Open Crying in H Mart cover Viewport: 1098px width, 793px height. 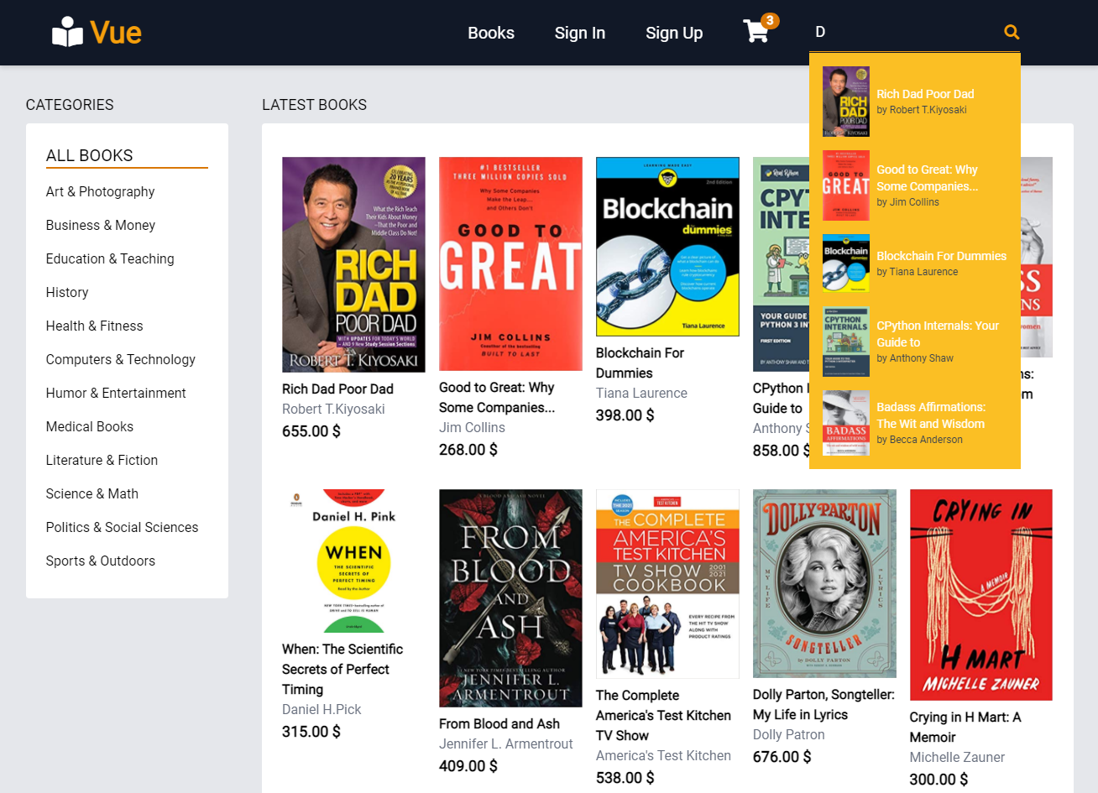[x=981, y=595]
